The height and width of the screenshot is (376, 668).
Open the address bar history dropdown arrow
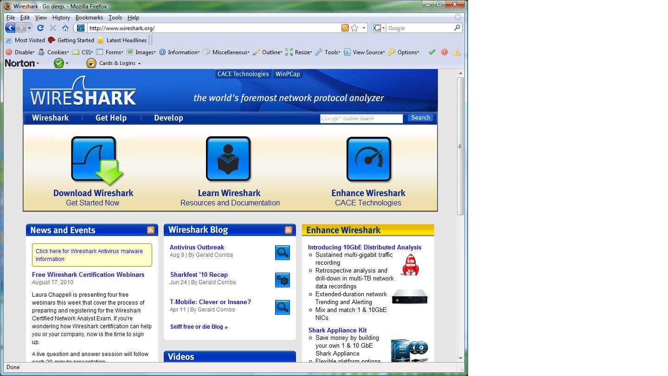[364, 28]
